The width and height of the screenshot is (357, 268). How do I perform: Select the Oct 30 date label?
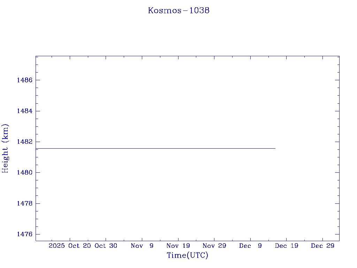[106, 246]
